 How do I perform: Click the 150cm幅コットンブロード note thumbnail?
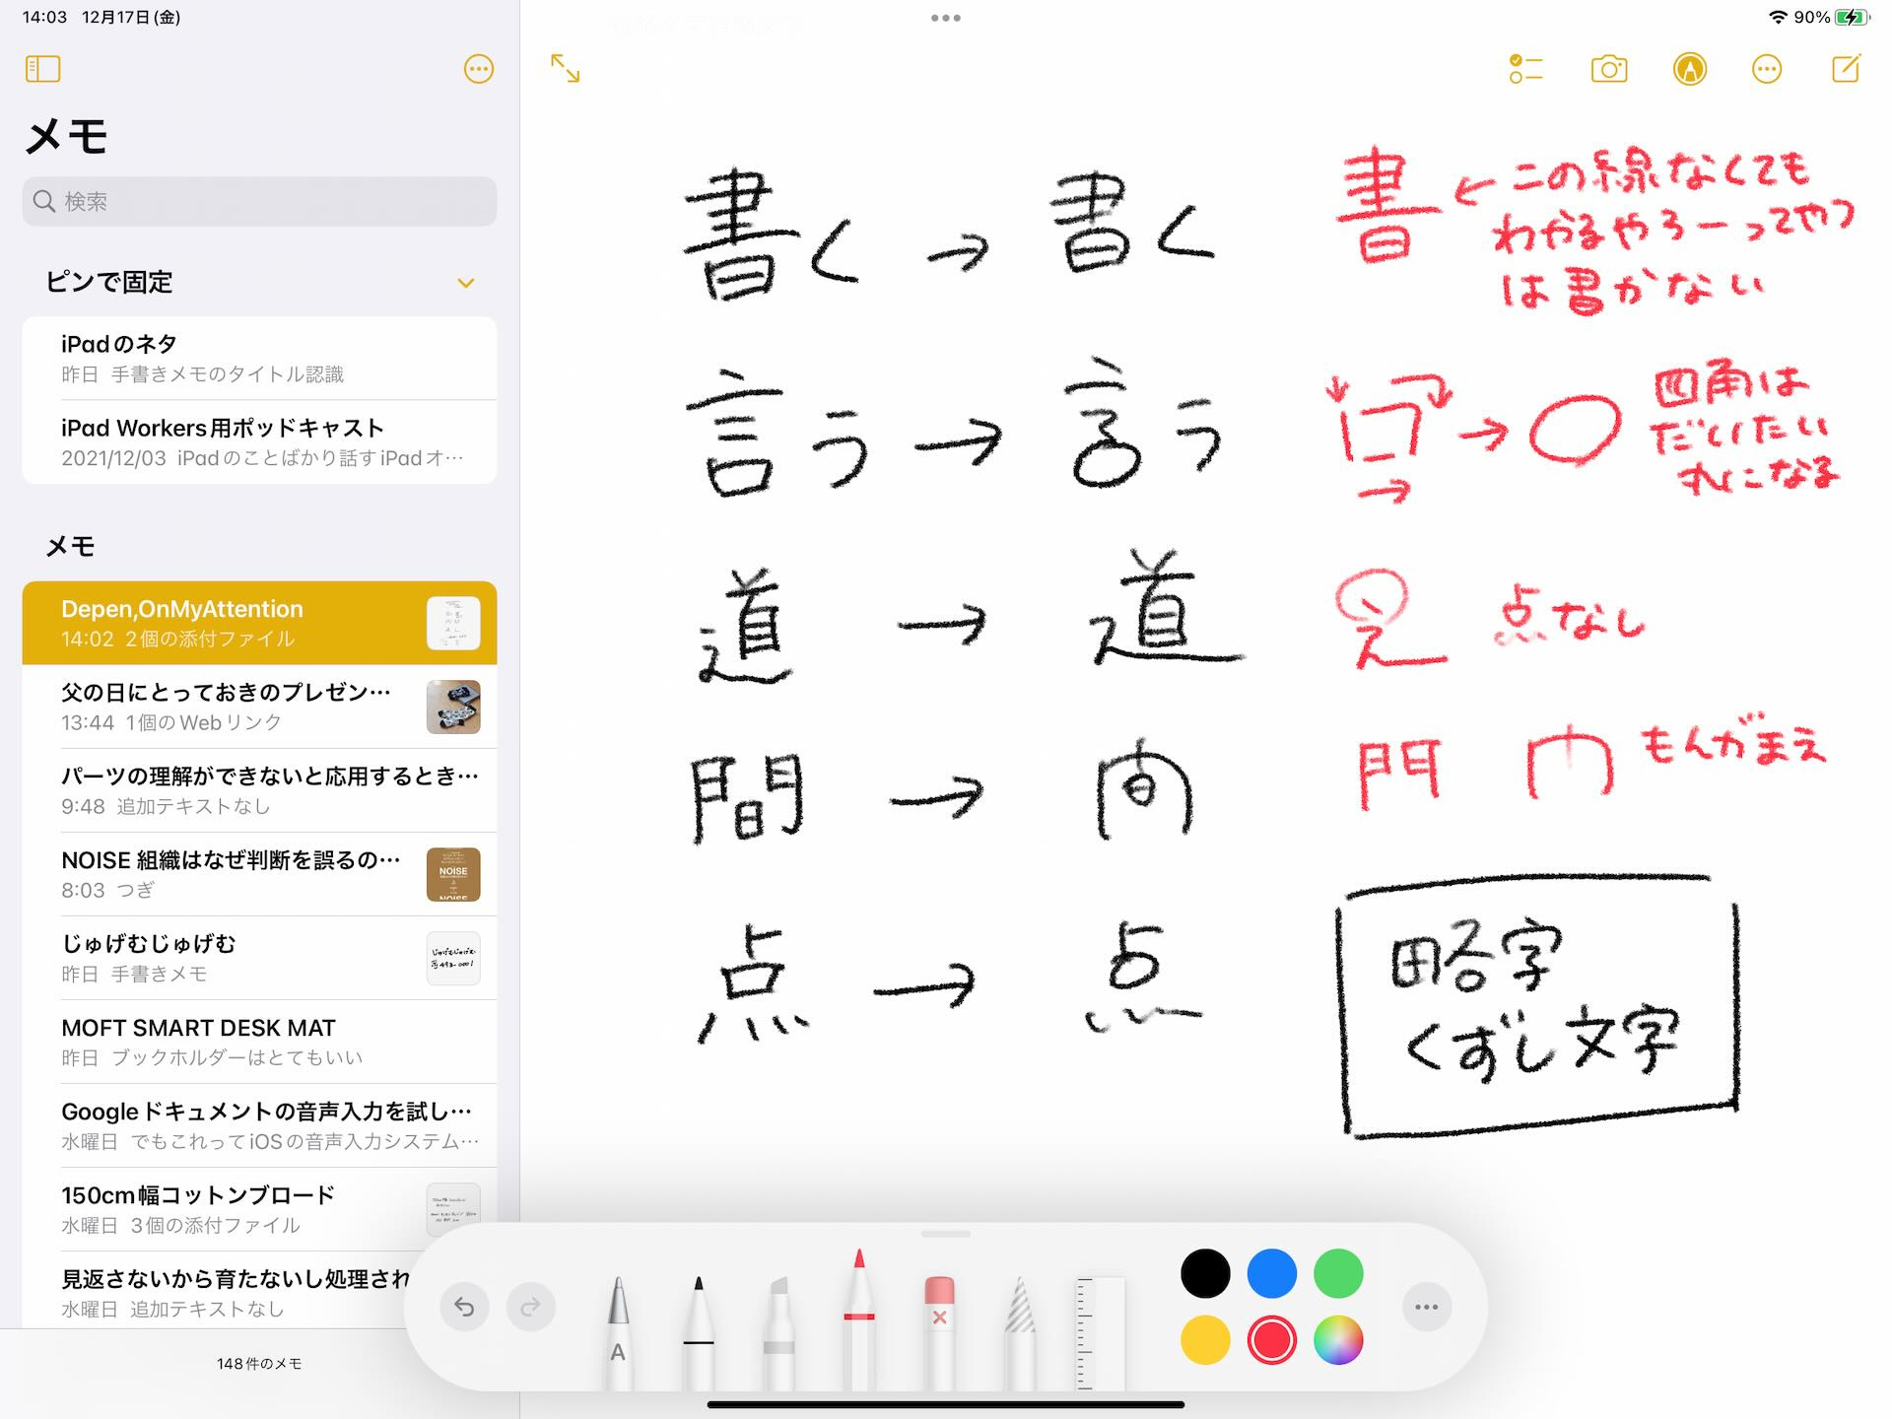point(453,1209)
